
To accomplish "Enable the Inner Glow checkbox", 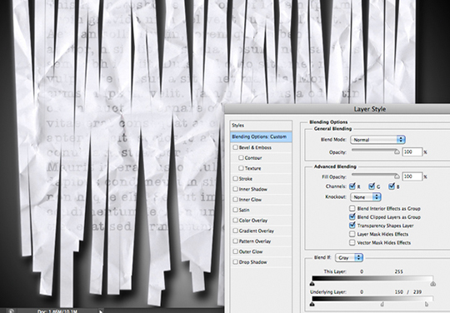I will tap(235, 199).
